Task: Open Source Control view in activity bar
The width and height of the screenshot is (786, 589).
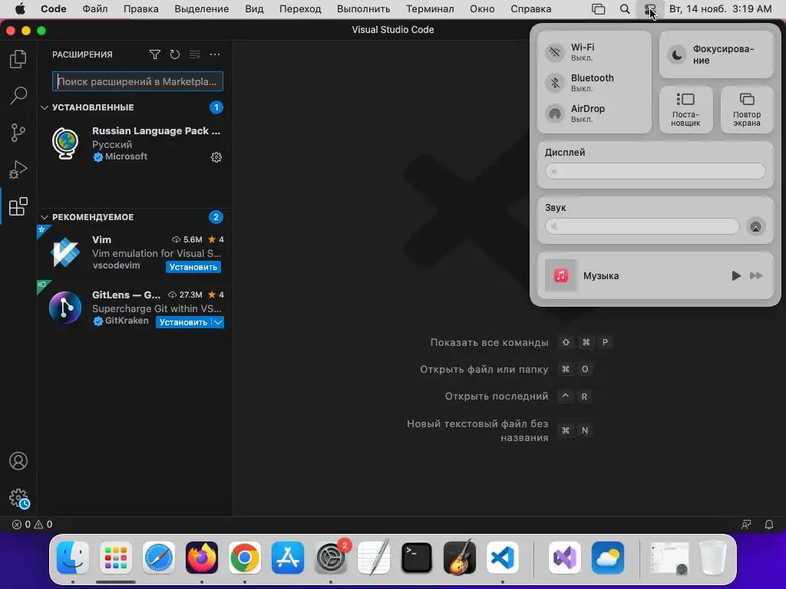Action: tap(18, 133)
